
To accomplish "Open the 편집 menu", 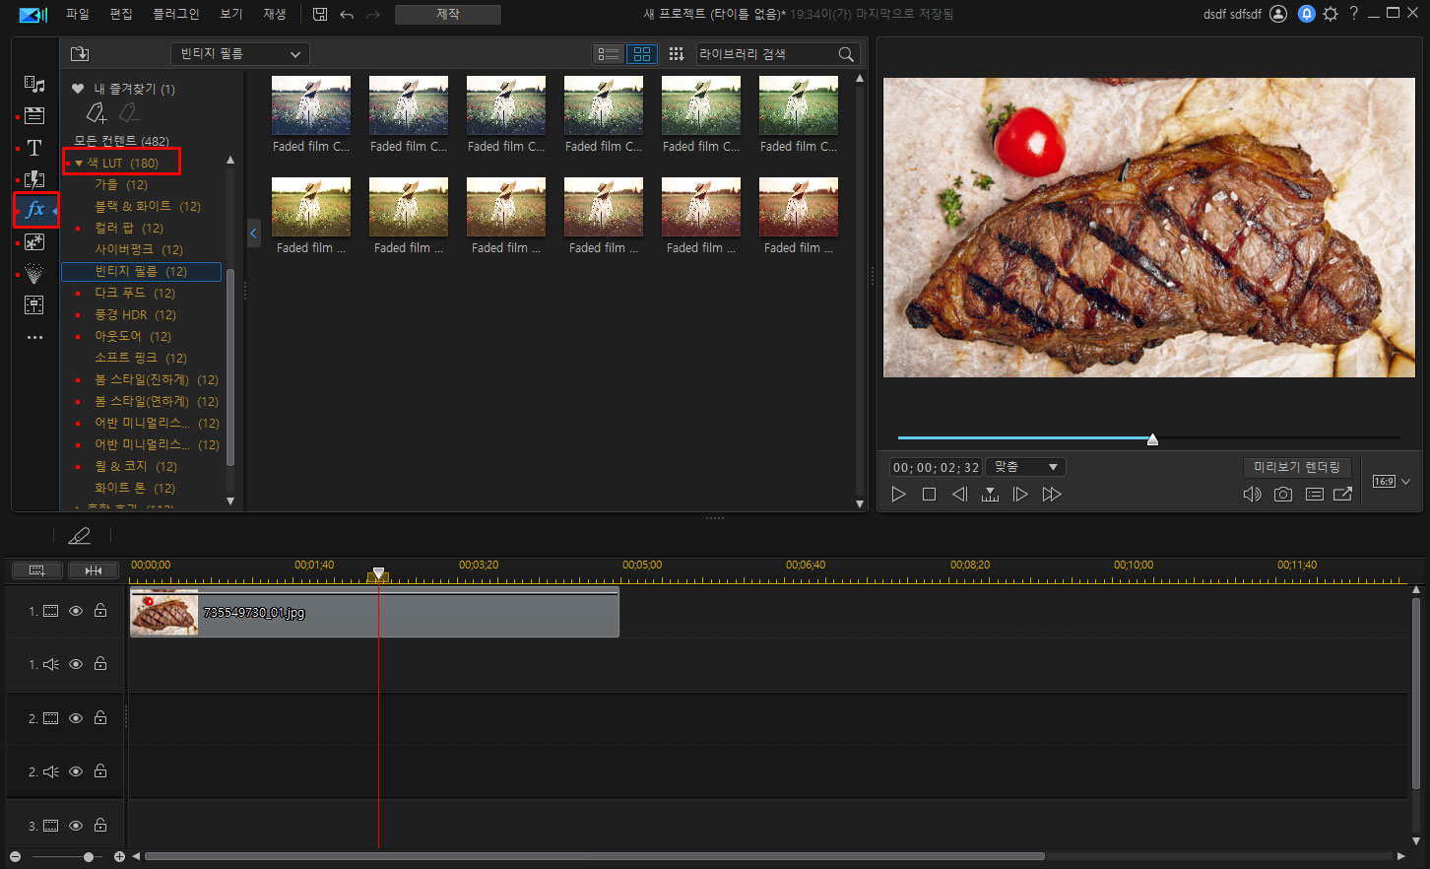I will pos(121,14).
